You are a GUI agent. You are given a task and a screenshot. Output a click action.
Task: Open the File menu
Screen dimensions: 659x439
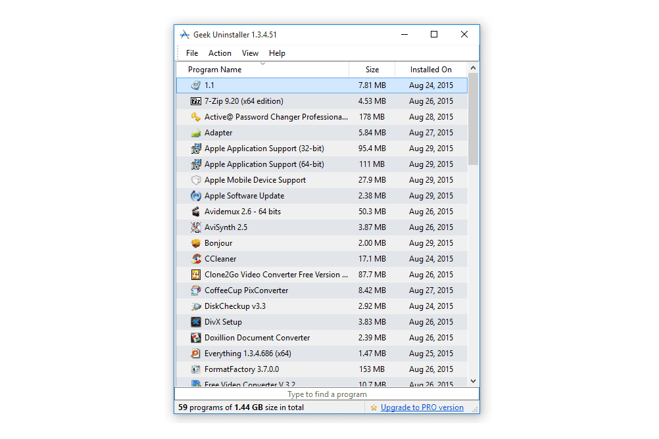coord(192,53)
